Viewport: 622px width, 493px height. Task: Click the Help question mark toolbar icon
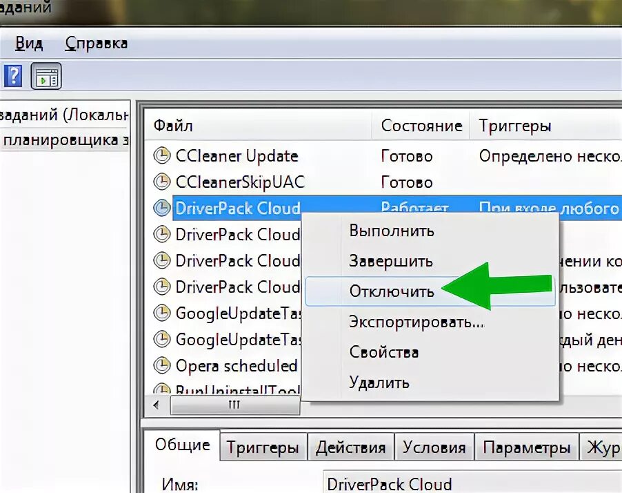tap(13, 75)
